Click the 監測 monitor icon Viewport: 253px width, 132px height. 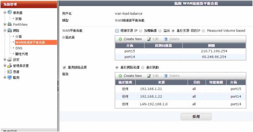click(x=10, y=77)
